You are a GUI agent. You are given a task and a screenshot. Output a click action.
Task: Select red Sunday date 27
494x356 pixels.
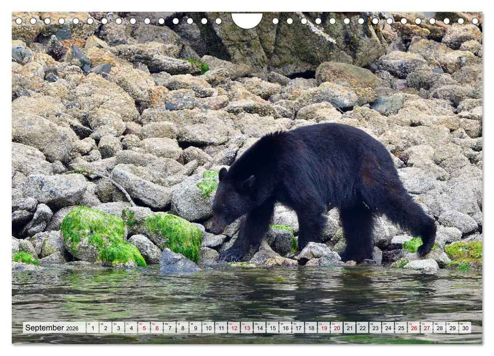(x=426, y=328)
